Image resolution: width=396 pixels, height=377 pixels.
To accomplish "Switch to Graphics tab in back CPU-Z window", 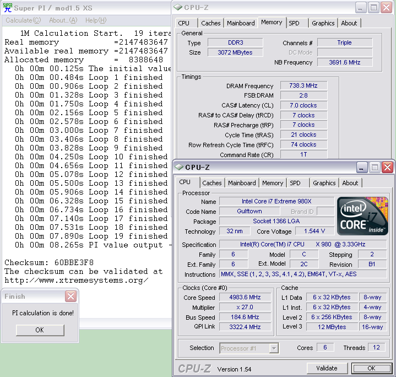I will point(323,23).
